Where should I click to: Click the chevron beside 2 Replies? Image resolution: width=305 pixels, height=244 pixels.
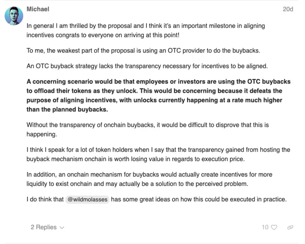coord(62,228)
